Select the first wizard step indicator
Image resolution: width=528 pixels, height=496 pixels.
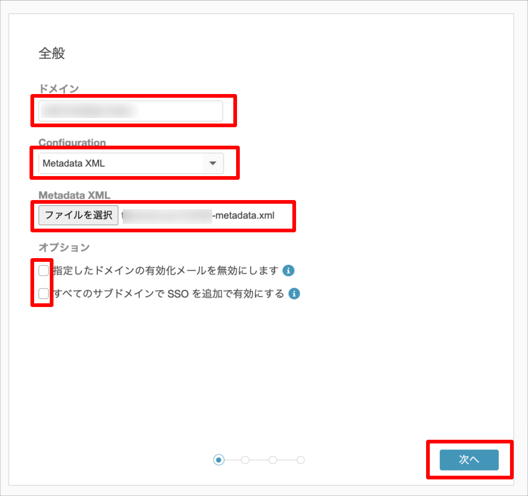219,460
